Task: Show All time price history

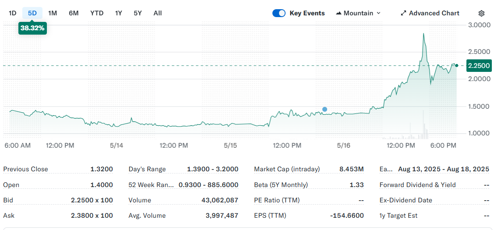Action: pos(158,13)
